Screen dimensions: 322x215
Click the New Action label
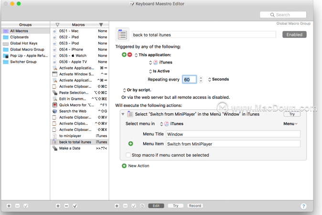(139, 166)
